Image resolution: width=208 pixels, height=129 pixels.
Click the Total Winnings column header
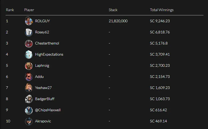point(162,10)
